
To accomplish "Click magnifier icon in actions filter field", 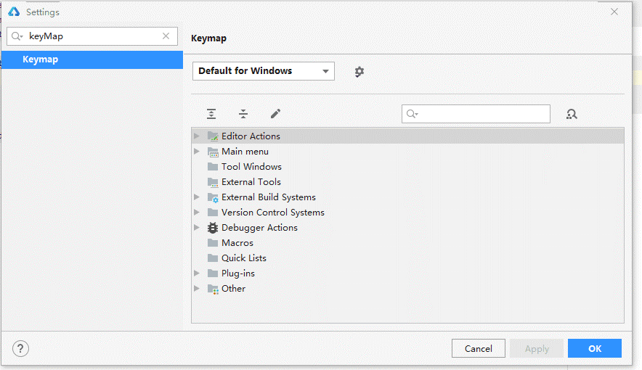I will (412, 114).
